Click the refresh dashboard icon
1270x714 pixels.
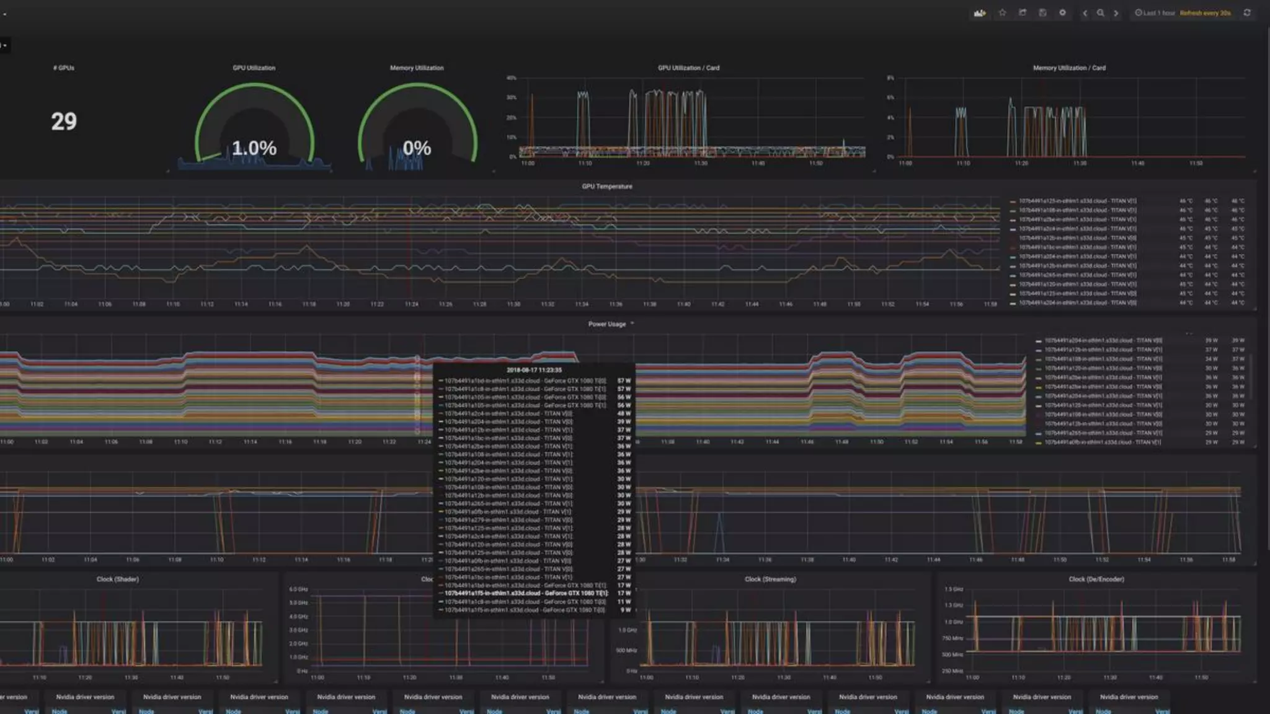(x=1247, y=13)
